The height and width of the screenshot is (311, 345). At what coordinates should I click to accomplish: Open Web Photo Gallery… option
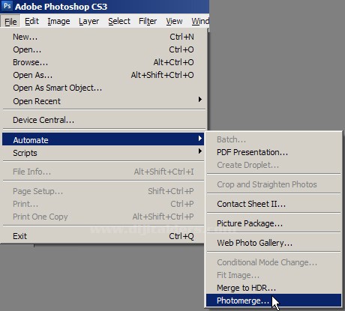pos(274,243)
